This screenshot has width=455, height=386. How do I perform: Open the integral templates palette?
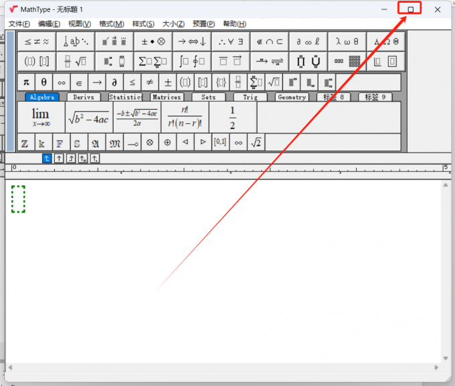tap(192, 62)
